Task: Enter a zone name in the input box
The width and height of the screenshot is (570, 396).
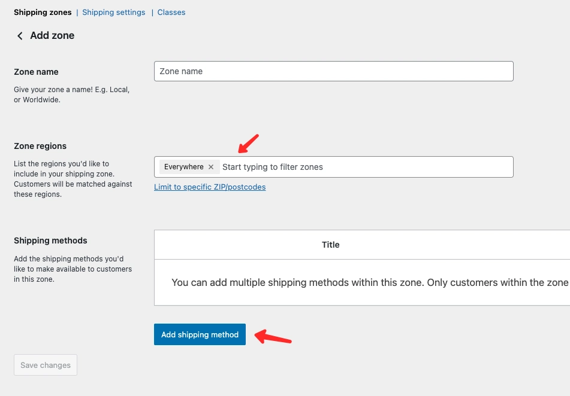Action: 333,71
